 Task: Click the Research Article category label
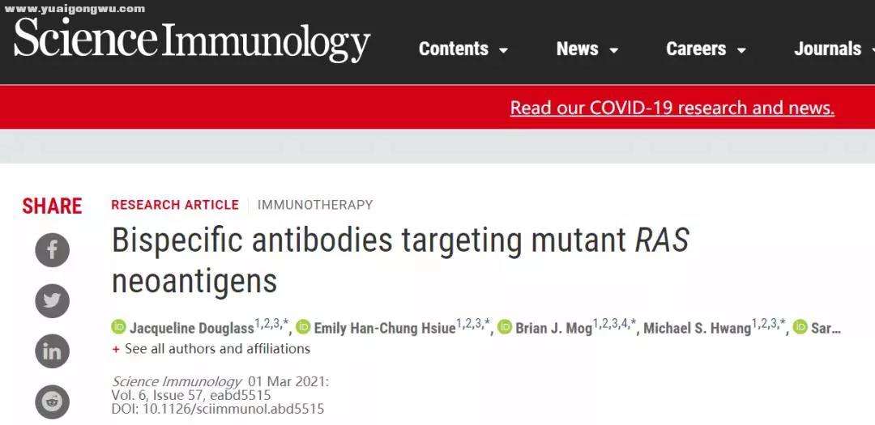[x=175, y=205]
